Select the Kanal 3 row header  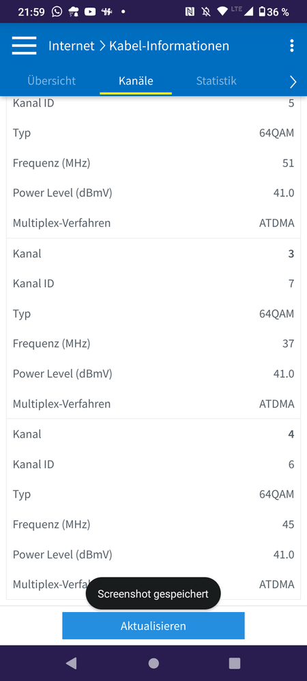pos(153,254)
